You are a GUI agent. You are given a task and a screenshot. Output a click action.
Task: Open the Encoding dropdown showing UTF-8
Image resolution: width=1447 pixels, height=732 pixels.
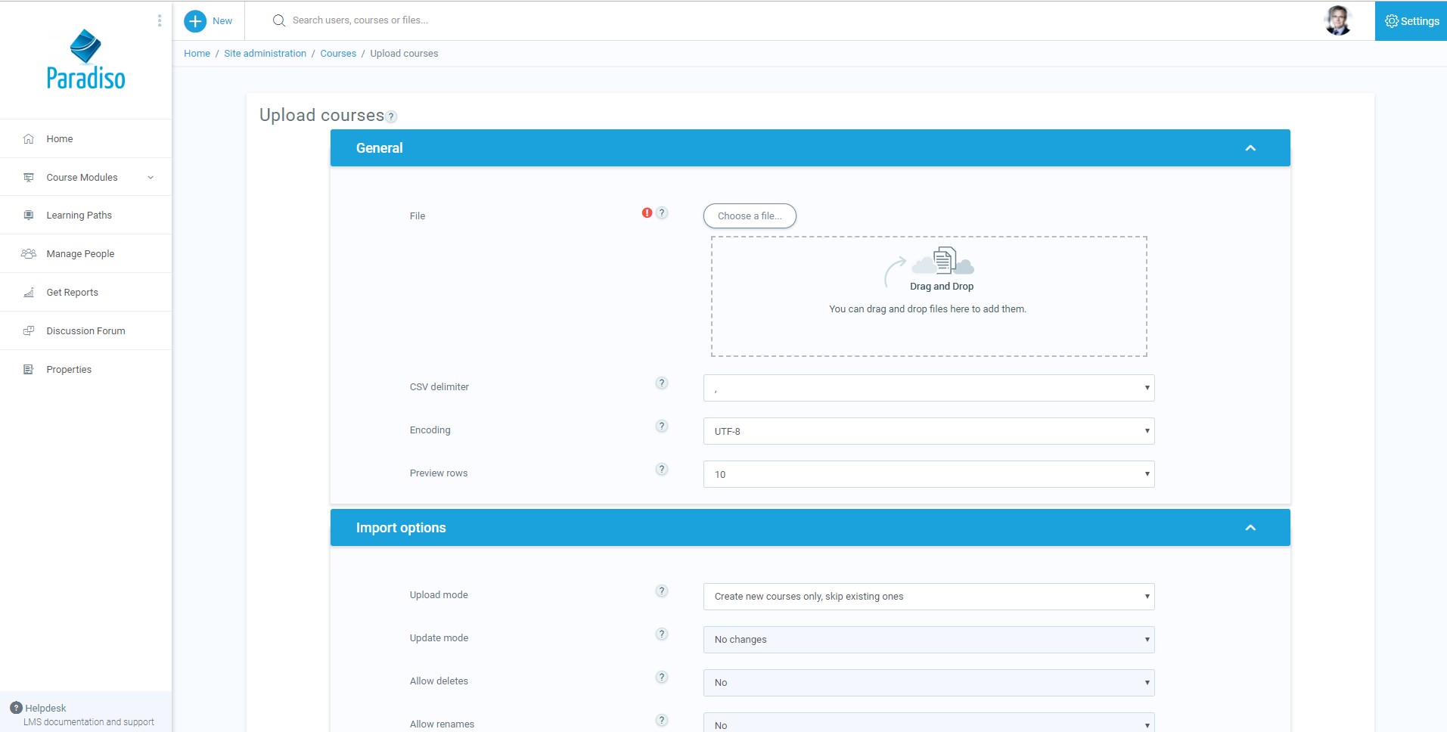tap(928, 431)
